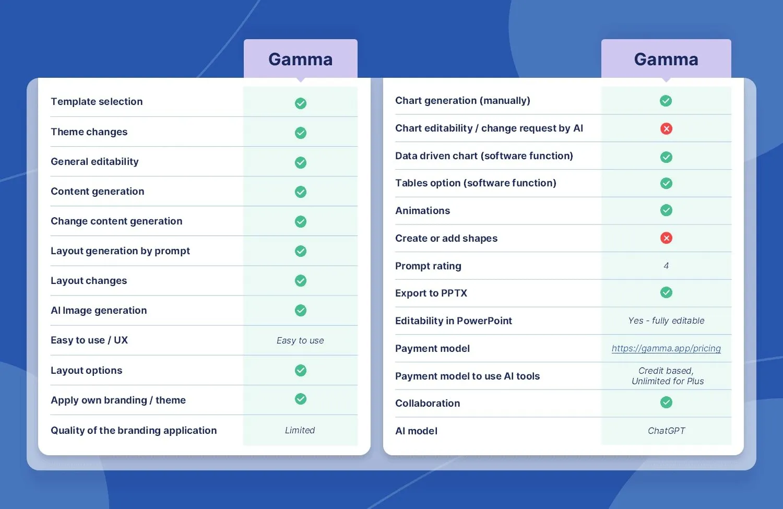
Task: Click checkmark for Apply own branding / theme
Action: [301, 399]
